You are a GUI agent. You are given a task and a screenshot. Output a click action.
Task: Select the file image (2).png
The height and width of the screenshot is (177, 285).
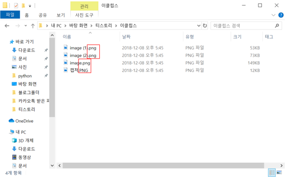[x=83, y=55]
